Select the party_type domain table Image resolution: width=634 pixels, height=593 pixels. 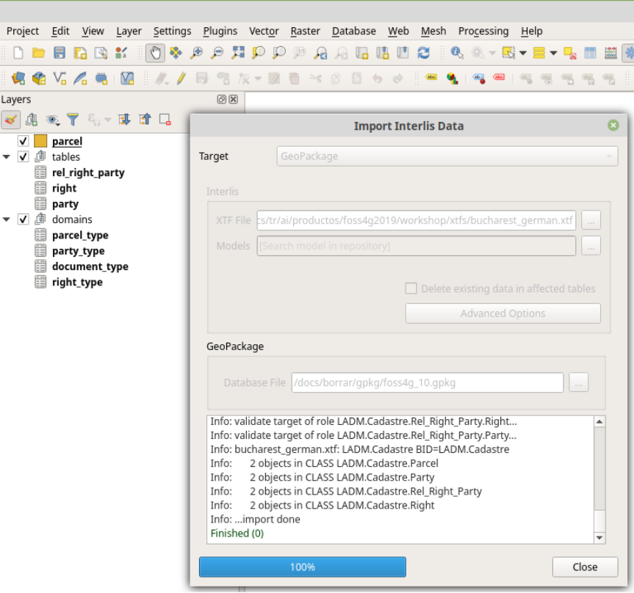[78, 251]
